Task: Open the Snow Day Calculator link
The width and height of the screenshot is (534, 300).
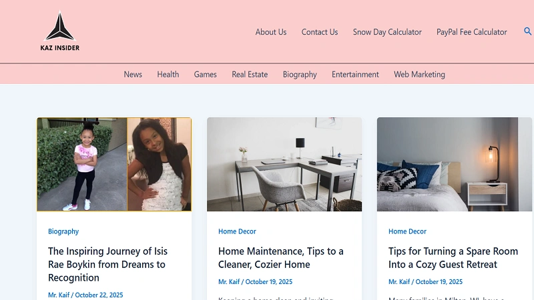Action: coord(387,32)
